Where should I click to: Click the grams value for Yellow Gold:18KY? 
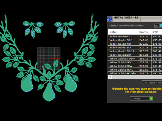[x=144, y=47]
